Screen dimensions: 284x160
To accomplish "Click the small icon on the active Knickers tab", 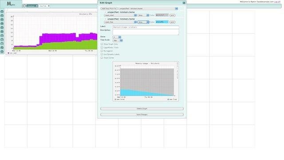I will coord(37,6).
